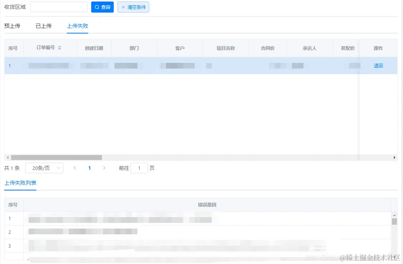Viewport: 403px width, 264px height.
Task: Focus the 前往 page jump input
Action: [139, 168]
